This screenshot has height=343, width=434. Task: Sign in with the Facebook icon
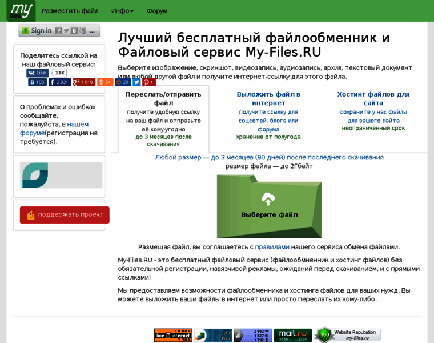(58, 30)
